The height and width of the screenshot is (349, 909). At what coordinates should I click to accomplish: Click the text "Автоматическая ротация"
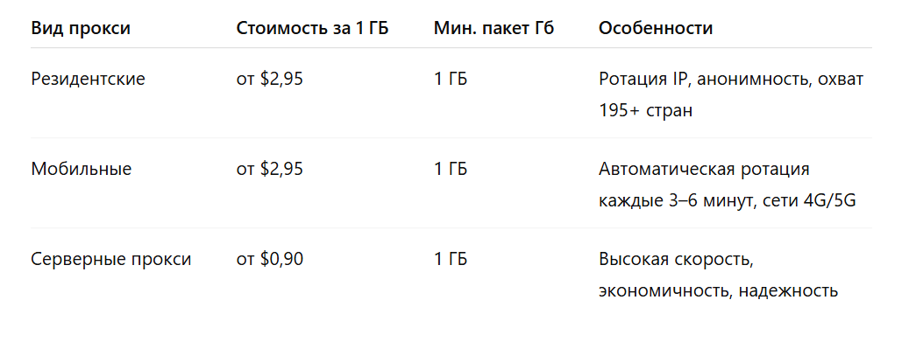[x=704, y=169]
